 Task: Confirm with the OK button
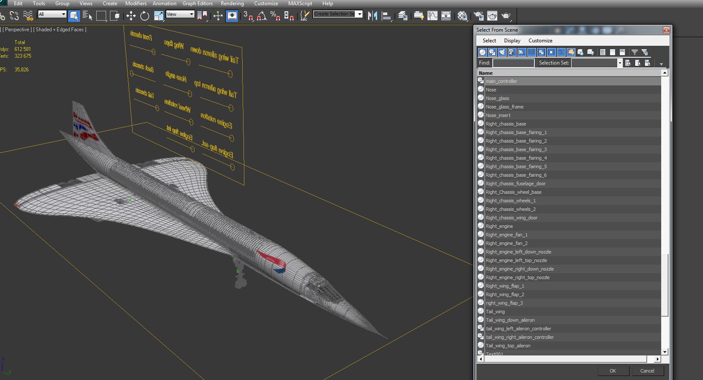[613, 371]
